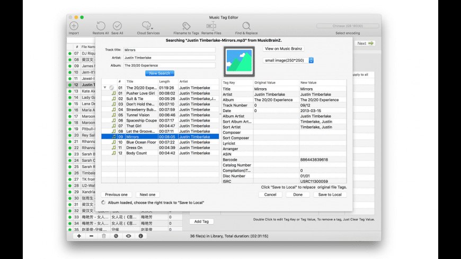Click the disc icon of album row
Image resolution: width=461 pixels, height=259 pixels.
coord(111,88)
